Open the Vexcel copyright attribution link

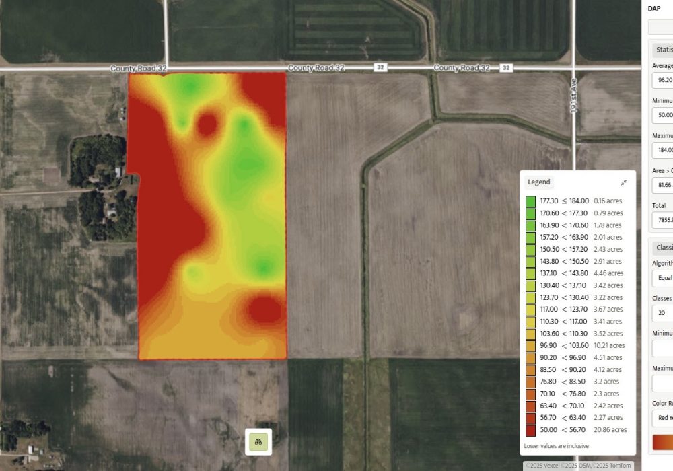point(542,466)
